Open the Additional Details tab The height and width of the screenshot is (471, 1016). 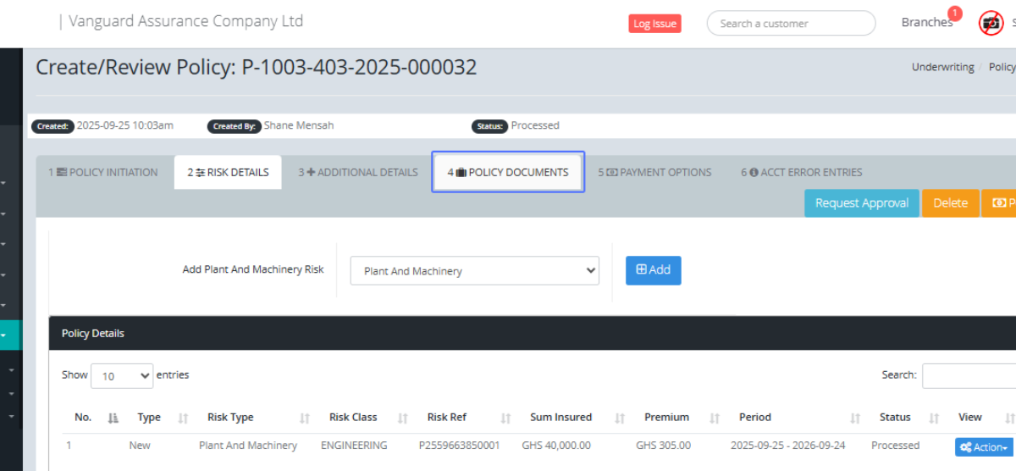tap(358, 172)
